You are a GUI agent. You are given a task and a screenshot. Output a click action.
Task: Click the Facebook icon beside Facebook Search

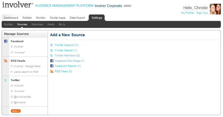point(52,66)
